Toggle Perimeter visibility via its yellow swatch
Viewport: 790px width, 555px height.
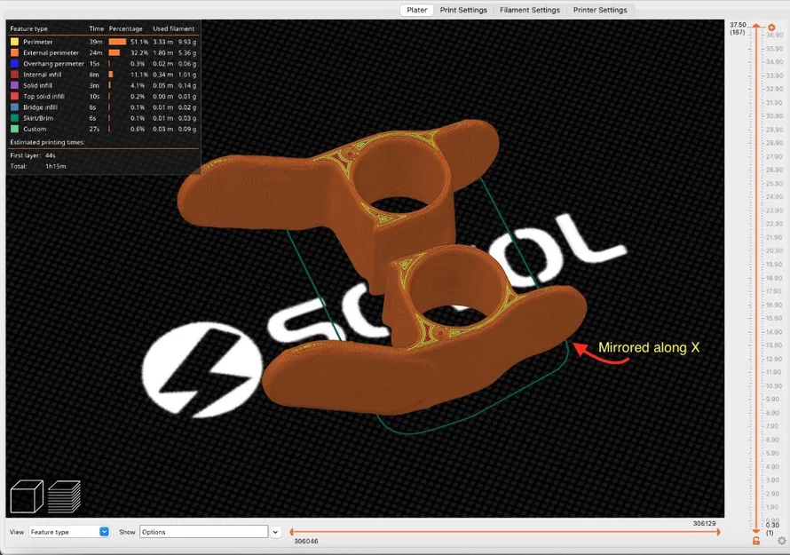point(14,42)
